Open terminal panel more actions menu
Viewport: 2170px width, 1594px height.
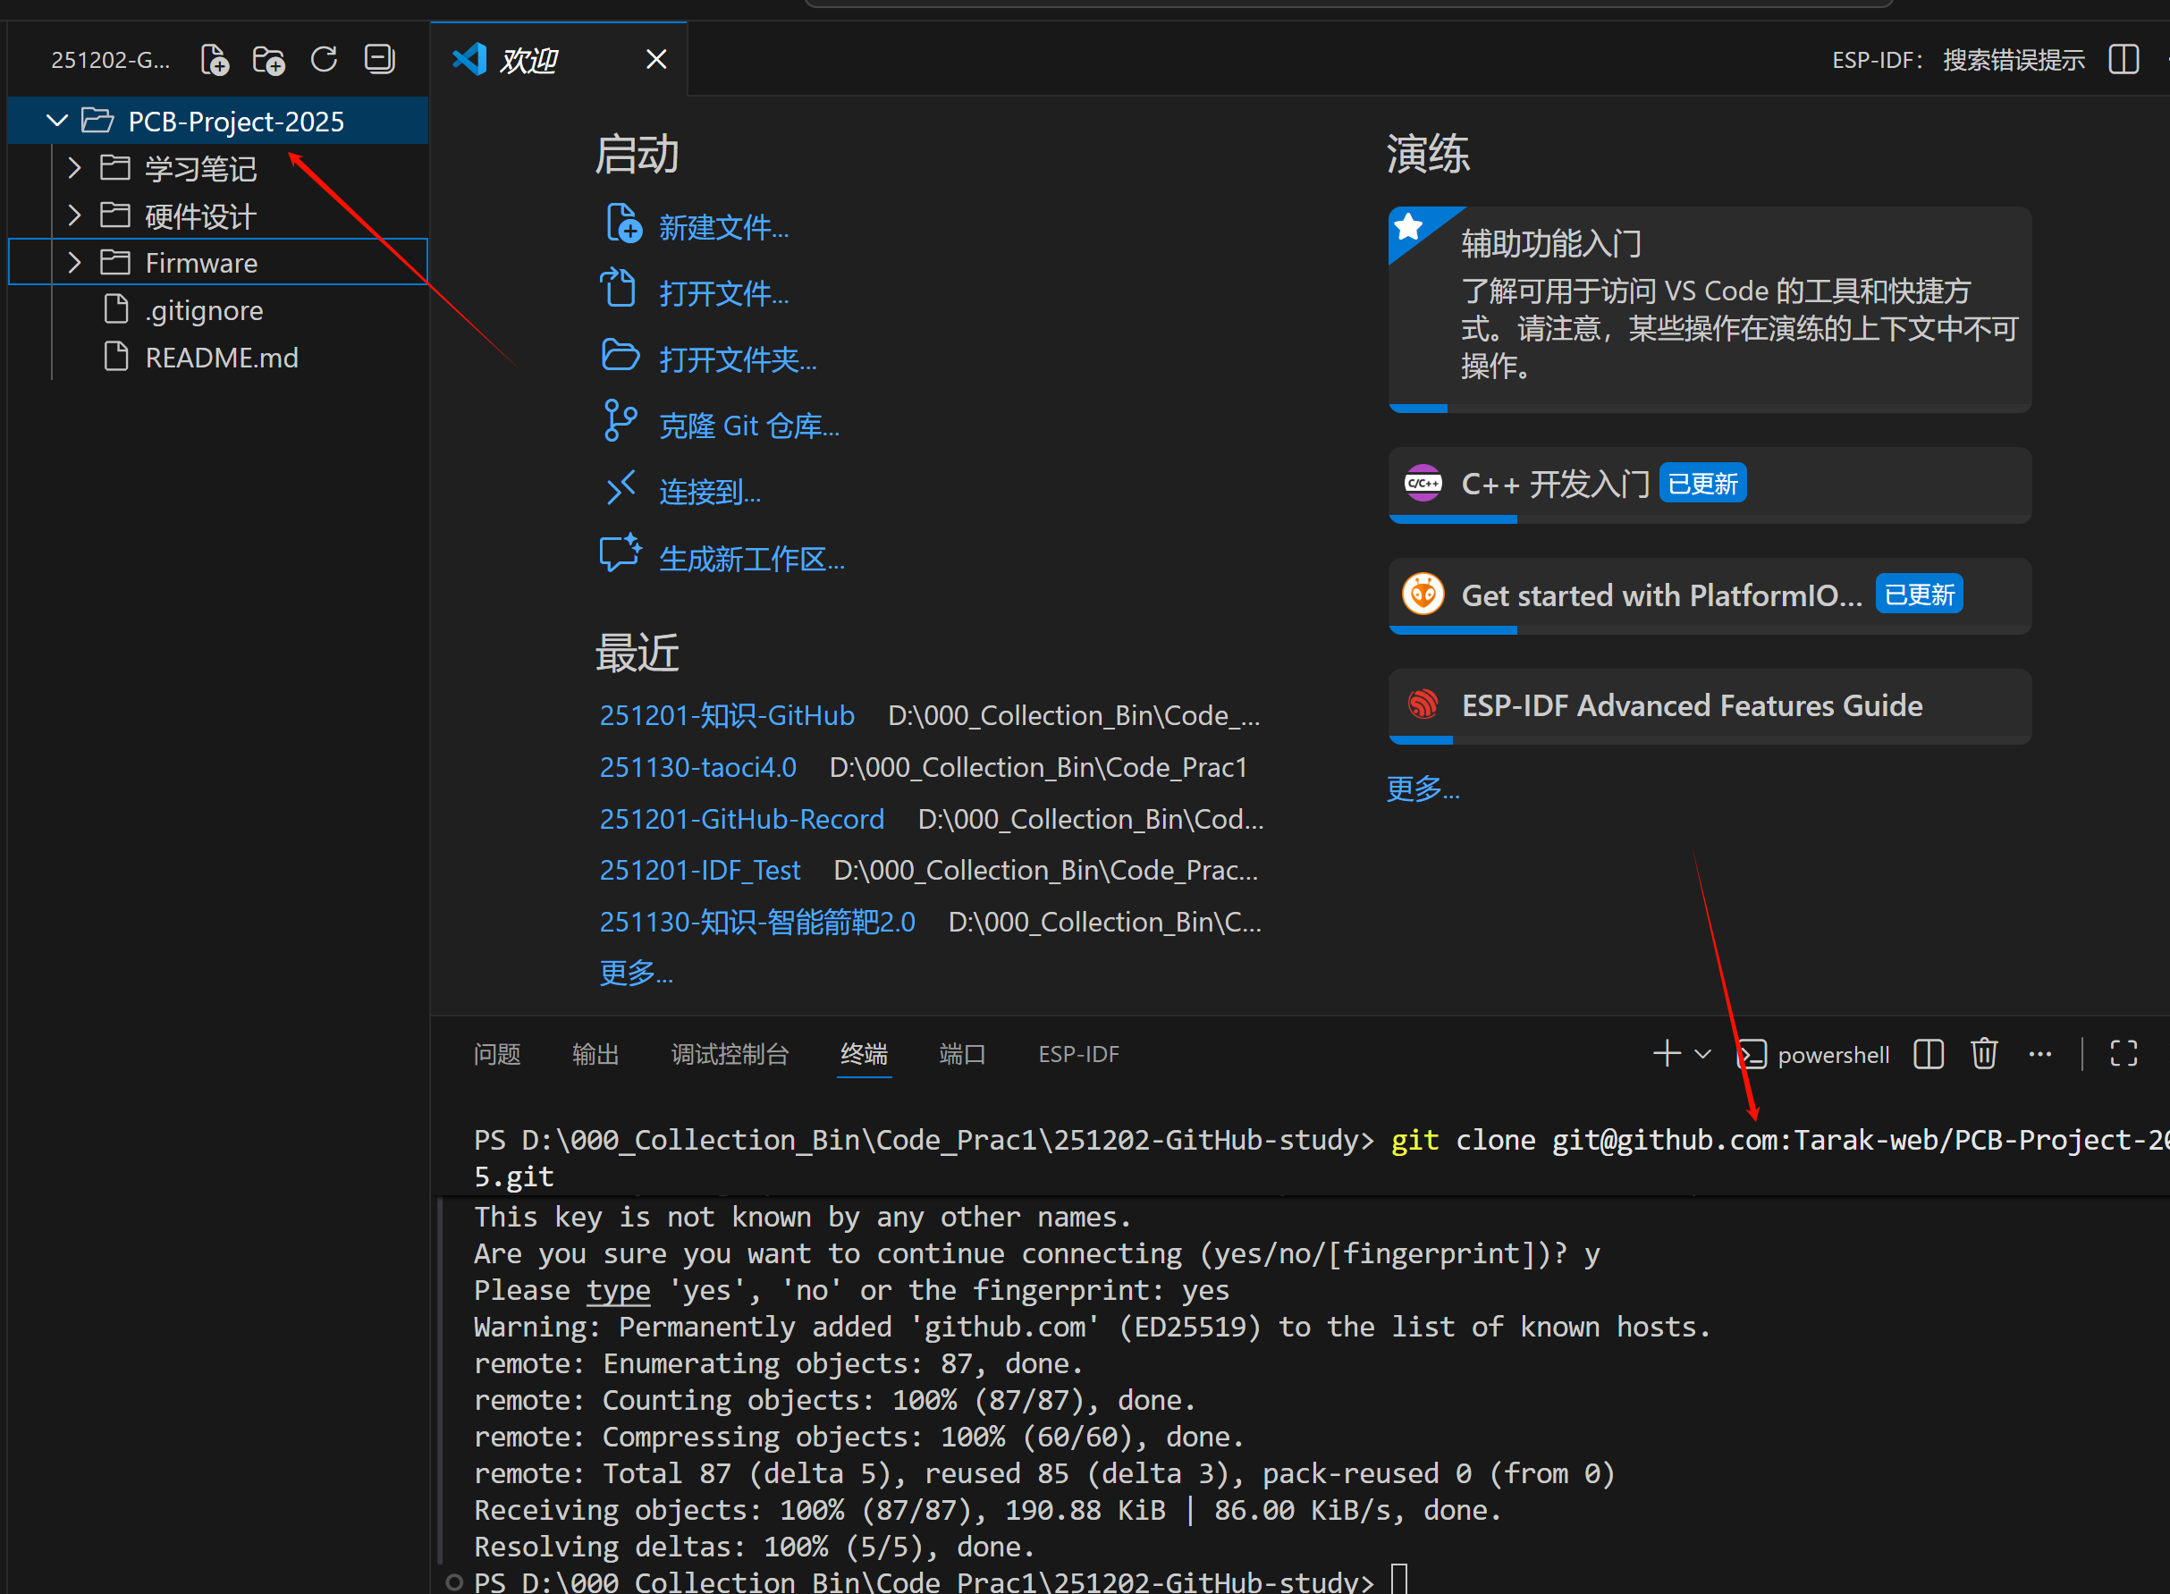tap(2039, 1054)
